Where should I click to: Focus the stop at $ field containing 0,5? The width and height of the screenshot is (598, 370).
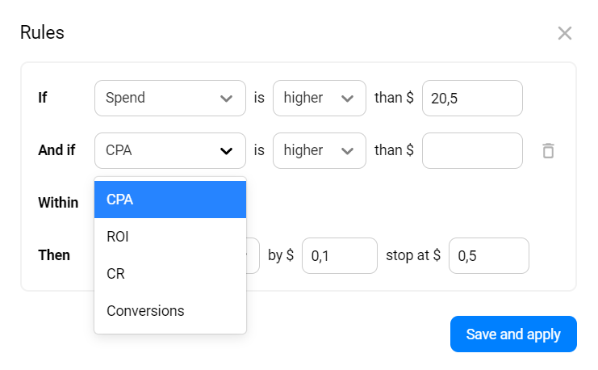(488, 255)
